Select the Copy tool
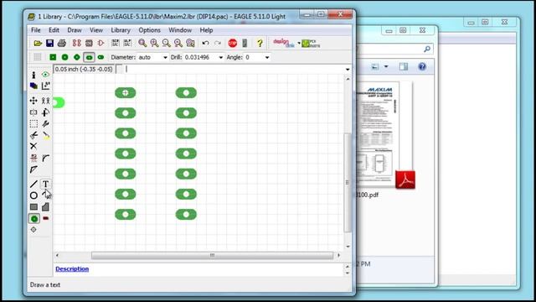The image size is (536, 302). click(45, 101)
